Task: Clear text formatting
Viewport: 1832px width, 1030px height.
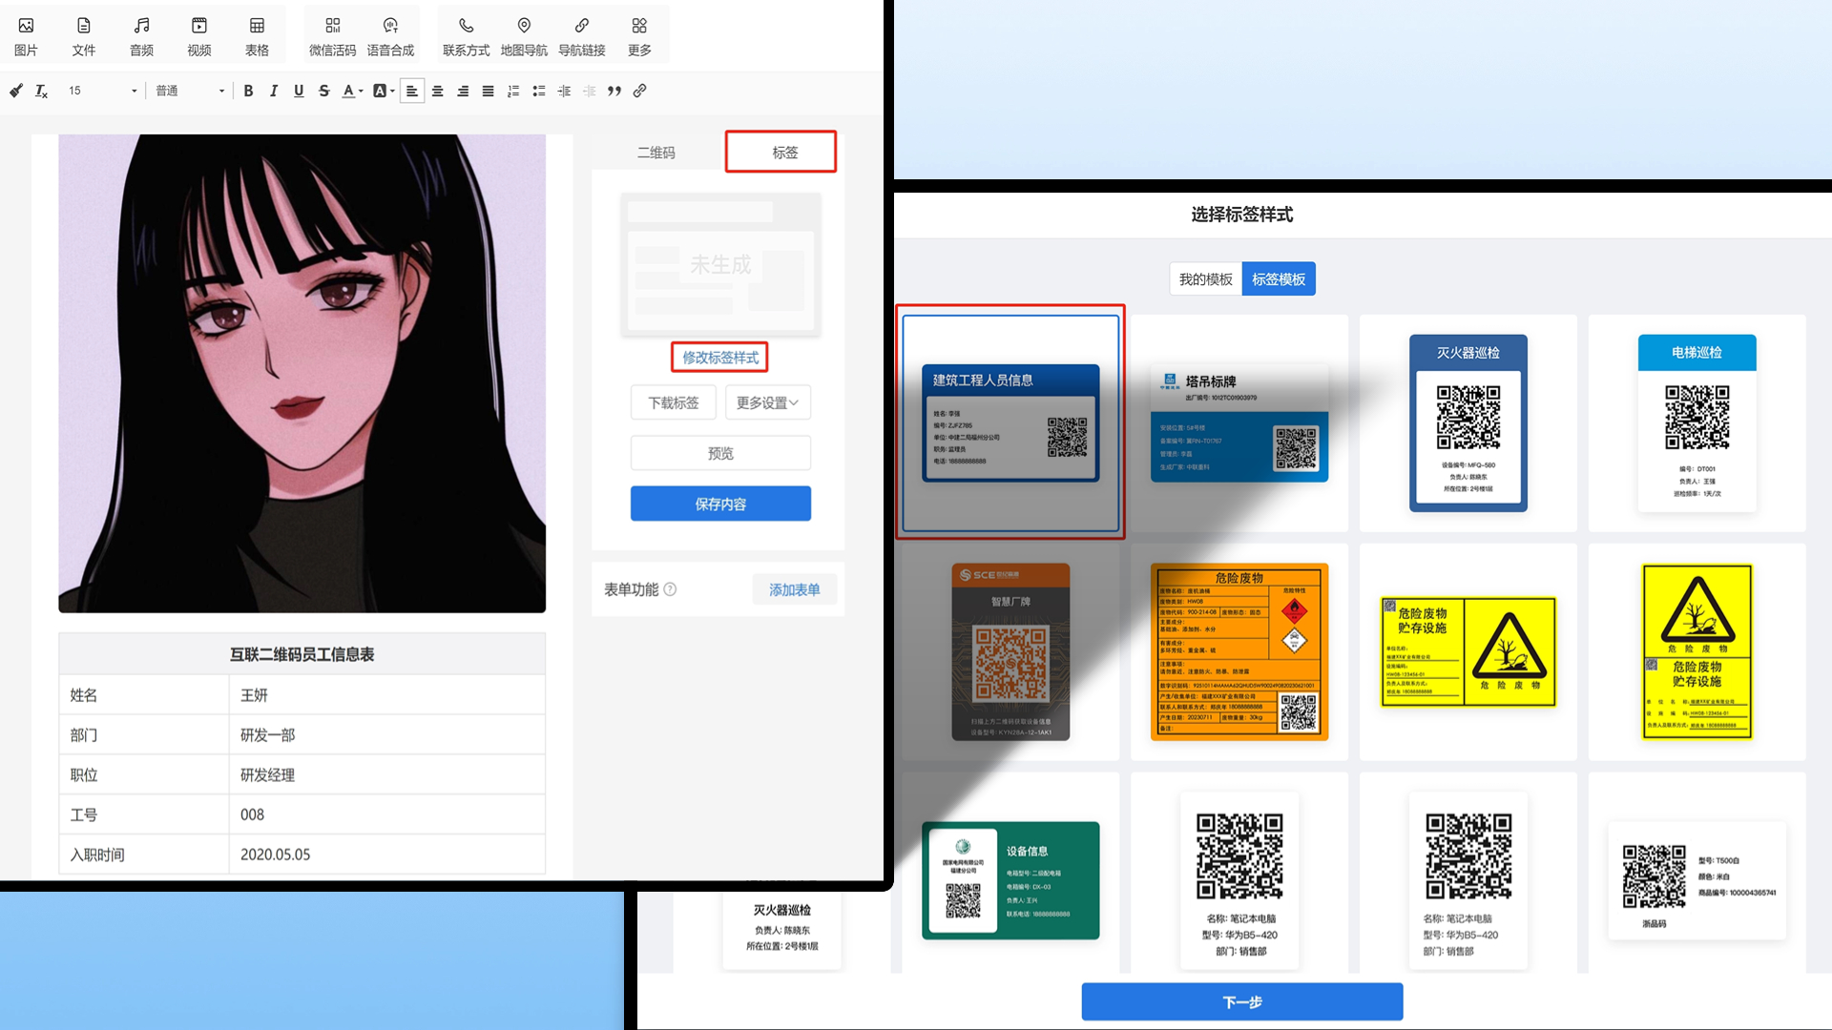Action: 41,91
